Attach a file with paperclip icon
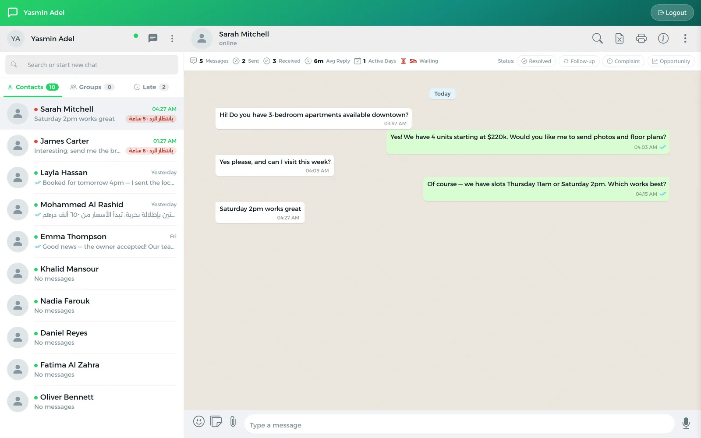The width and height of the screenshot is (701, 438). click(233, 421)
